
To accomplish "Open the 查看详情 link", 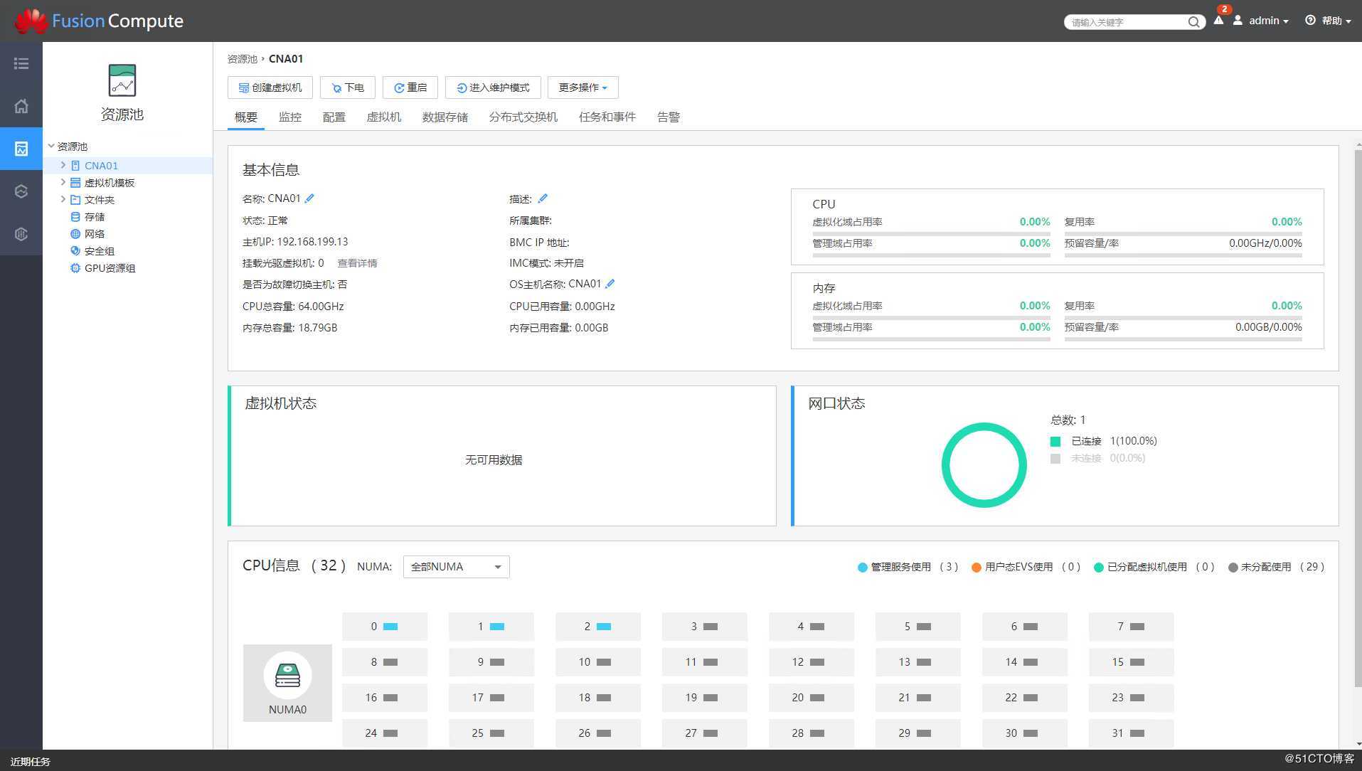I will (x=357, y=263).
